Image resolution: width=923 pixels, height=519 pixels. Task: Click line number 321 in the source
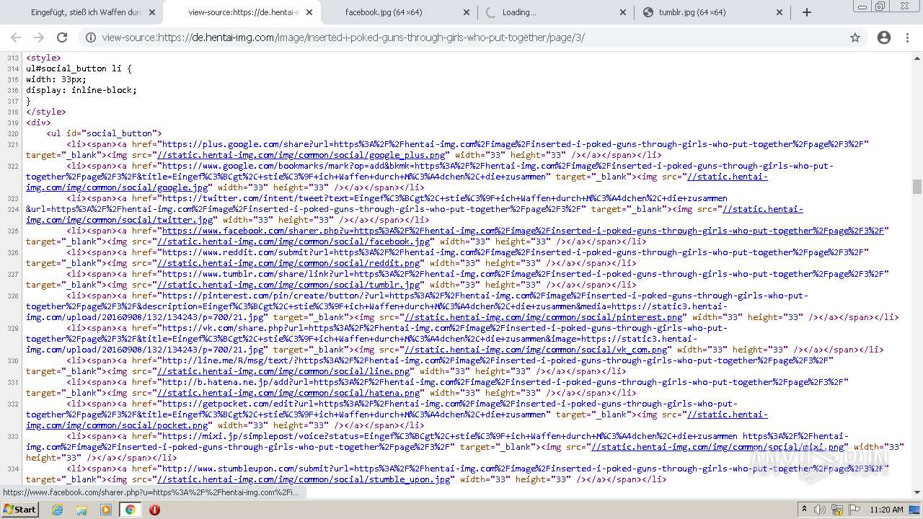12,144
